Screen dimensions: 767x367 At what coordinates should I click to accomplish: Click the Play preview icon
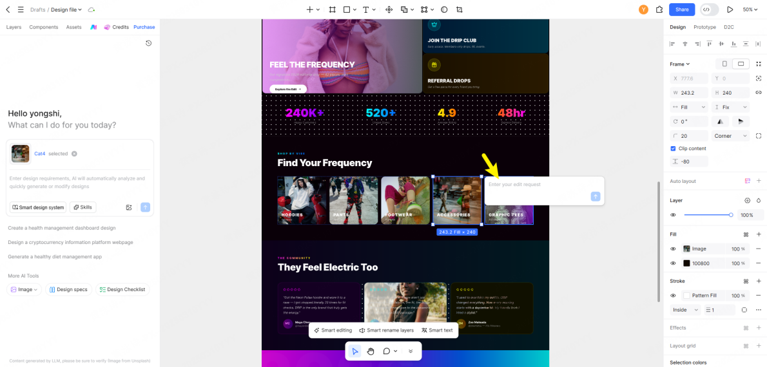(x=730, y=9)
